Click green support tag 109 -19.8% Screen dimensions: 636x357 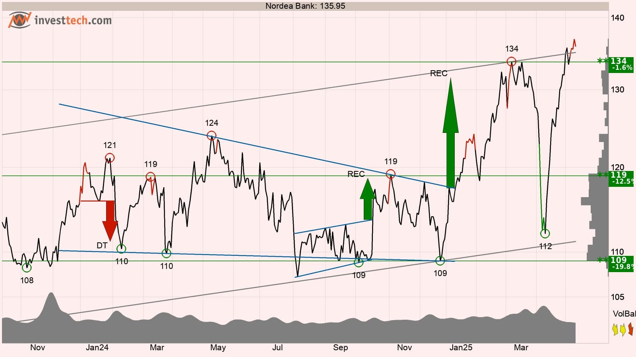point(621,263)
